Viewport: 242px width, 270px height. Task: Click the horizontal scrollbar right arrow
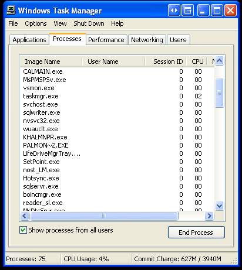click(x=210, y=216)
